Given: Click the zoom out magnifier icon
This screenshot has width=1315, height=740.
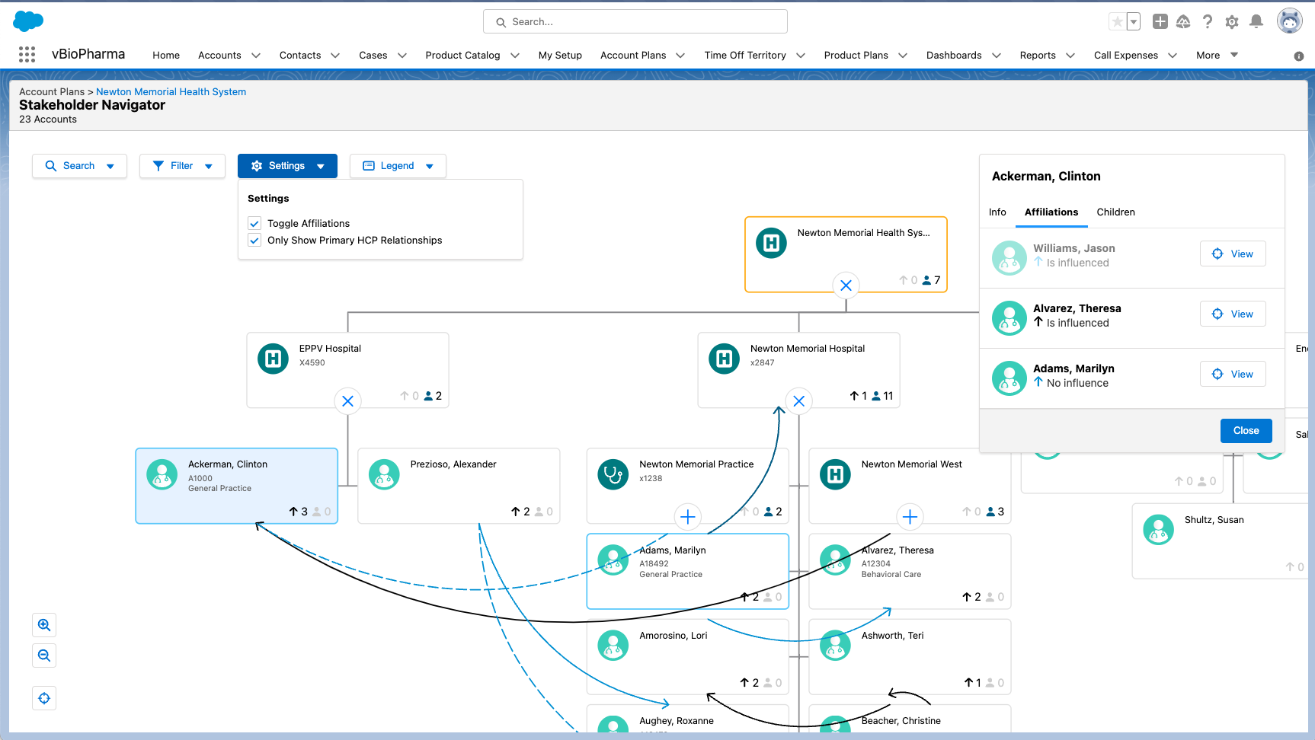Looking at the screenshot, I should point(44,655).
